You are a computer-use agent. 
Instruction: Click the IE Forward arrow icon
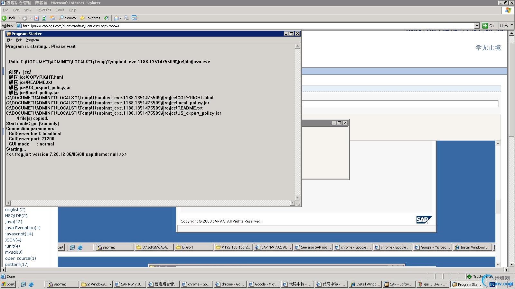[24, 18]
